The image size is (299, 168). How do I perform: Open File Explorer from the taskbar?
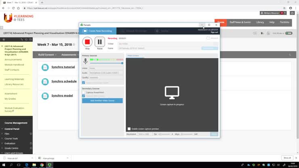[x=34, y=165]
